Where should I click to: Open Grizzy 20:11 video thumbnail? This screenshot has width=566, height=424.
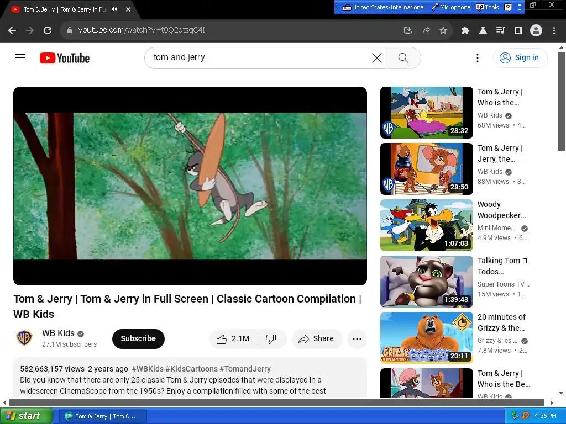click(x=426, y=338)
